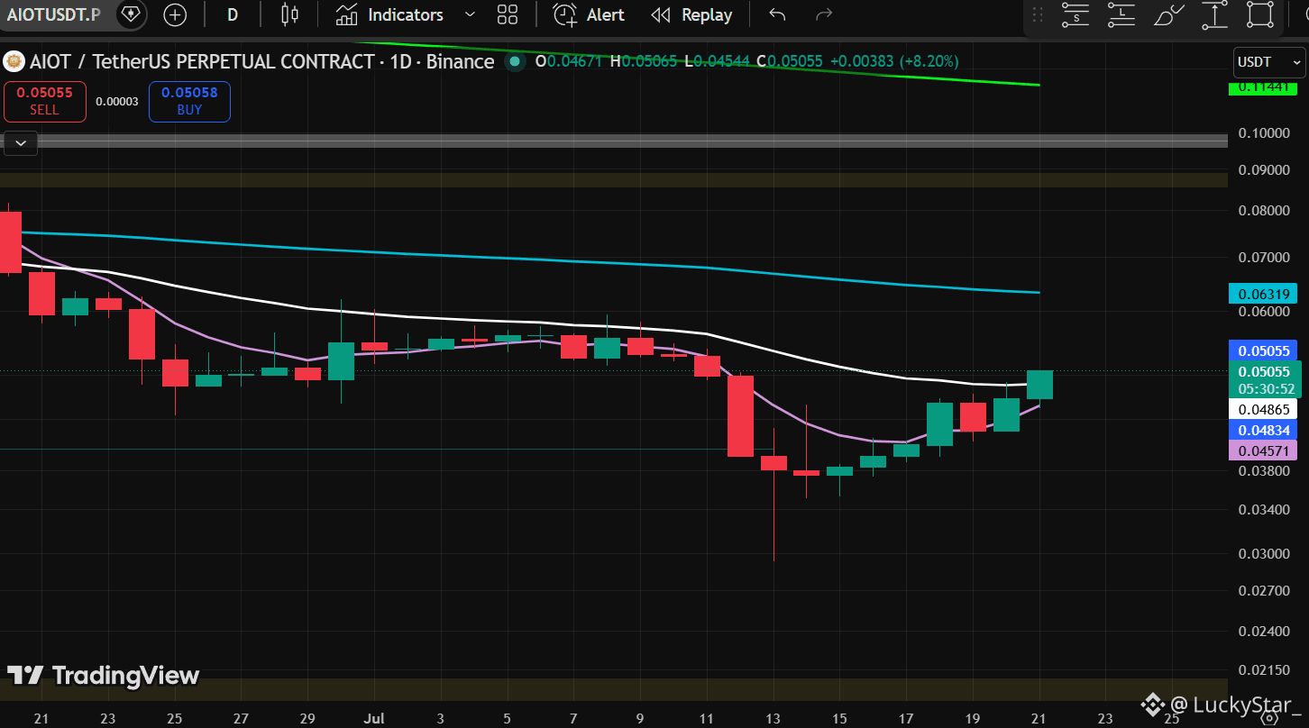Screen dimensions: 1309x728
Task: Grab the favorites toolbar drag handle
Action: click(x=1037, y=14)
